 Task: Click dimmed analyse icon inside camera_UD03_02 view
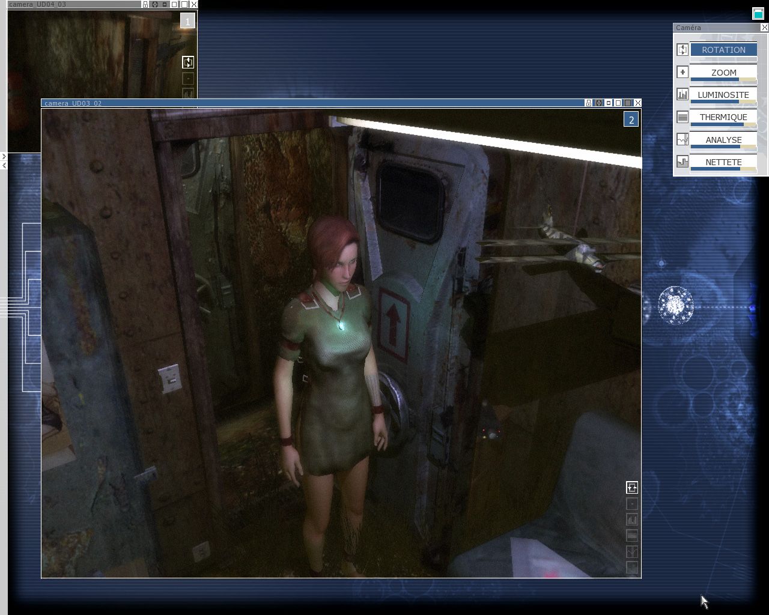pos(631,551)
